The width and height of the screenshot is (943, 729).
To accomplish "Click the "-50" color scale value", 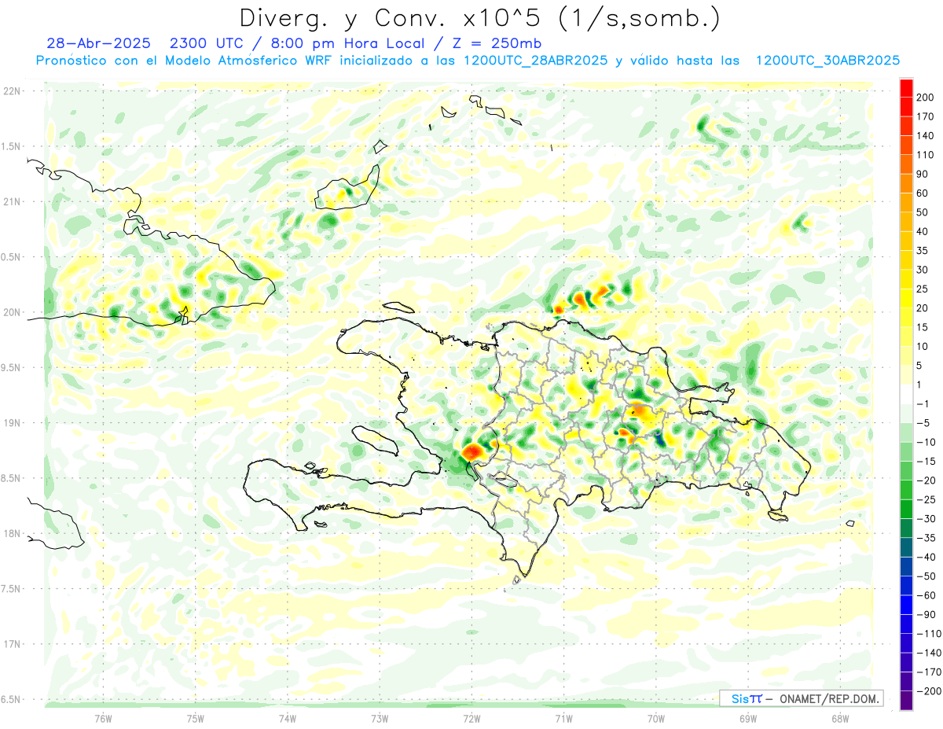I will [x=927, y=576].
